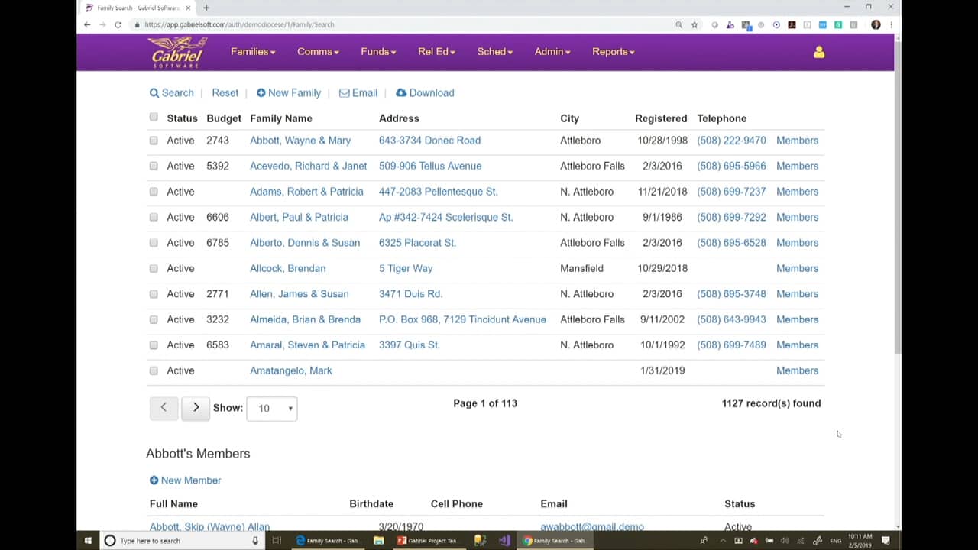This screenshot has width=978, height=550.
Task: Open the user profile icon in purple header
Action: point(819,52)
